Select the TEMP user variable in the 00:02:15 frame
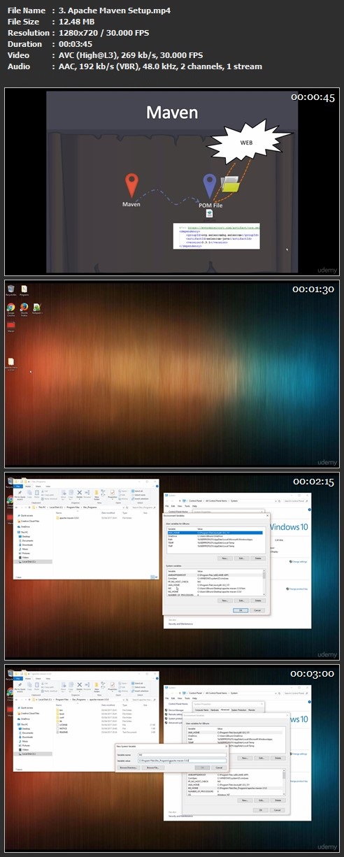344x857 pixels. 215,542
